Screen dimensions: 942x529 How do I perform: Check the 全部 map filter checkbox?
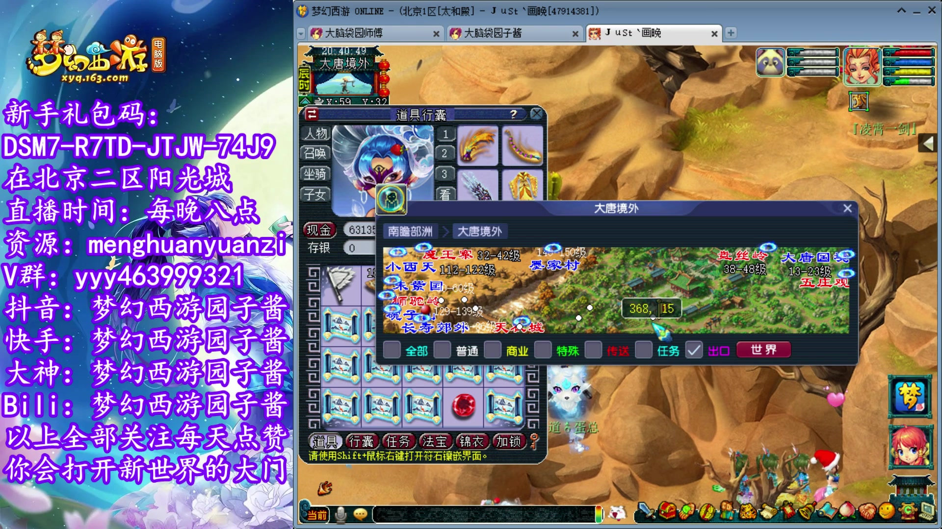coord(392,350)
